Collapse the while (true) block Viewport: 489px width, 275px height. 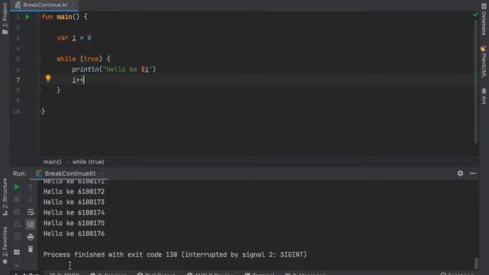[39, 59]
